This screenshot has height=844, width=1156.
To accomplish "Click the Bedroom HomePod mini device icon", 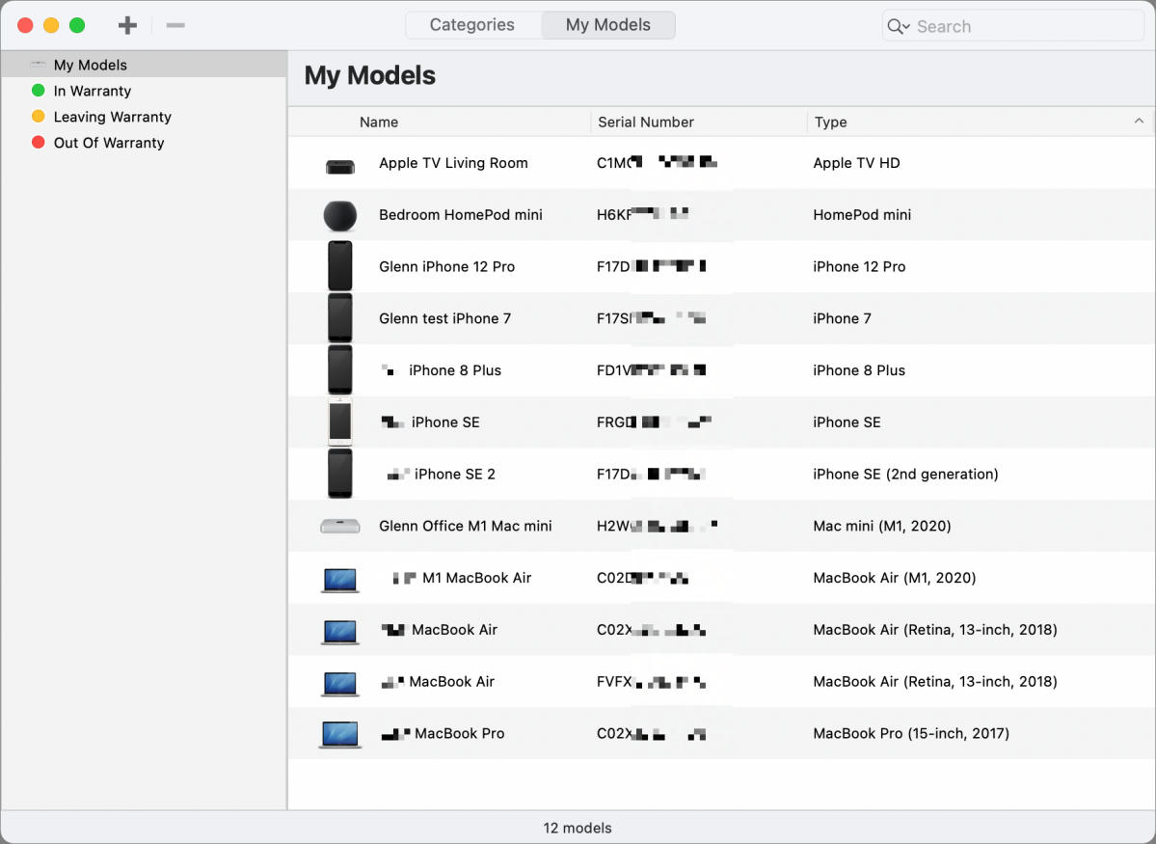I will (340, 215).
